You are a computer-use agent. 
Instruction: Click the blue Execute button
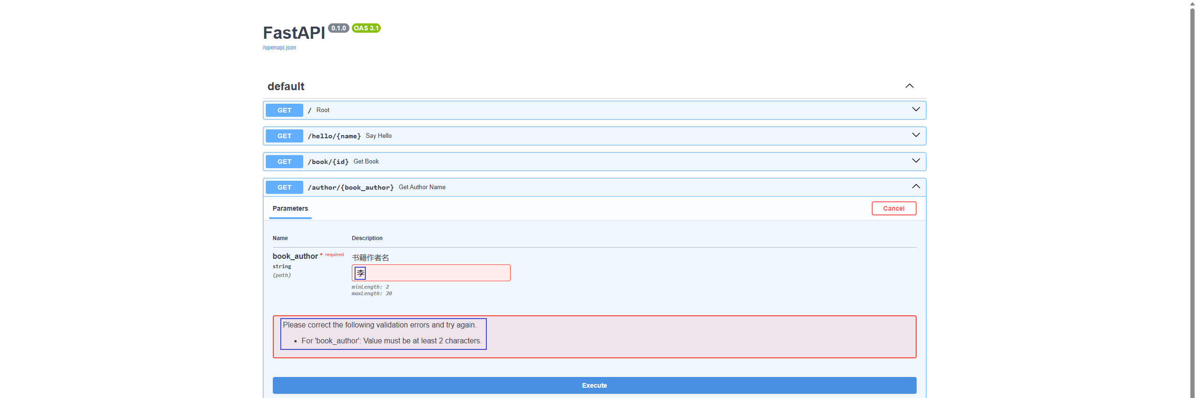(x=594, y=385)
